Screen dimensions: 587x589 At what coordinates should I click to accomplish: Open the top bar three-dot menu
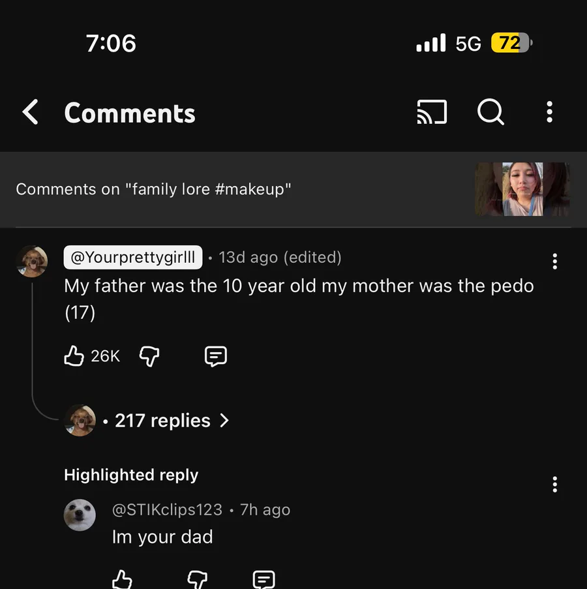tap(549, 112)
